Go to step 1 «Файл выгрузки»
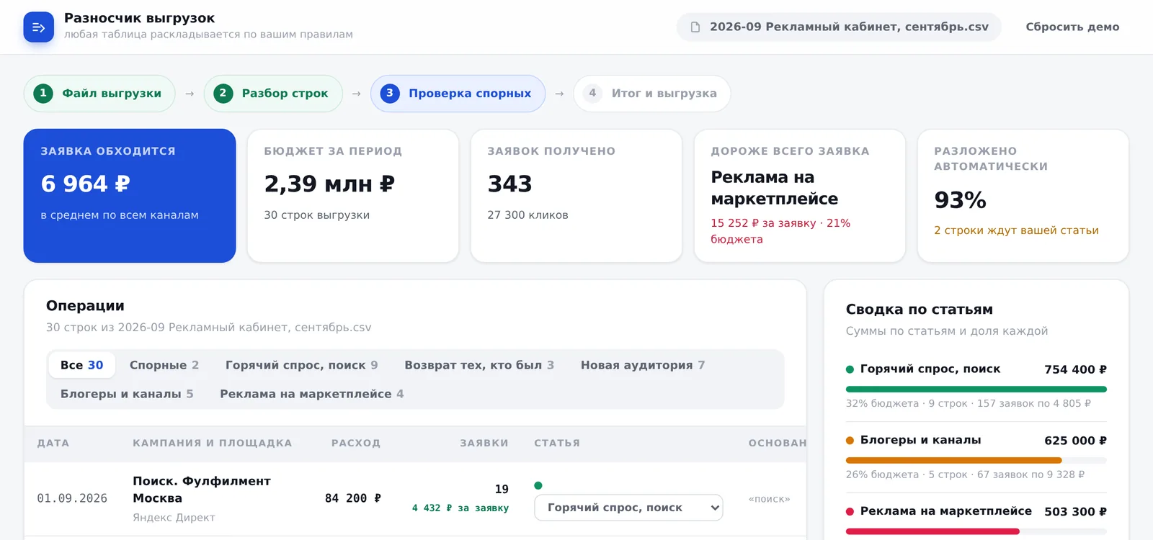 99,94
